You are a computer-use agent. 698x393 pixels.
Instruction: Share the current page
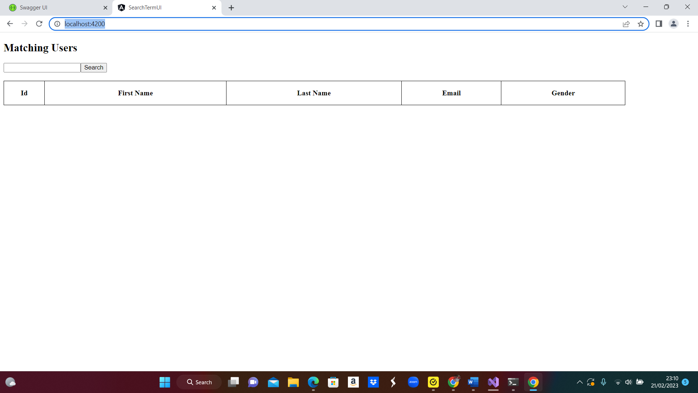click(626, 24)
